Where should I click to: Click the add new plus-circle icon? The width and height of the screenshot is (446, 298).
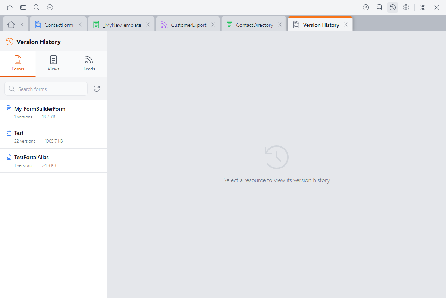click(50, 7)
